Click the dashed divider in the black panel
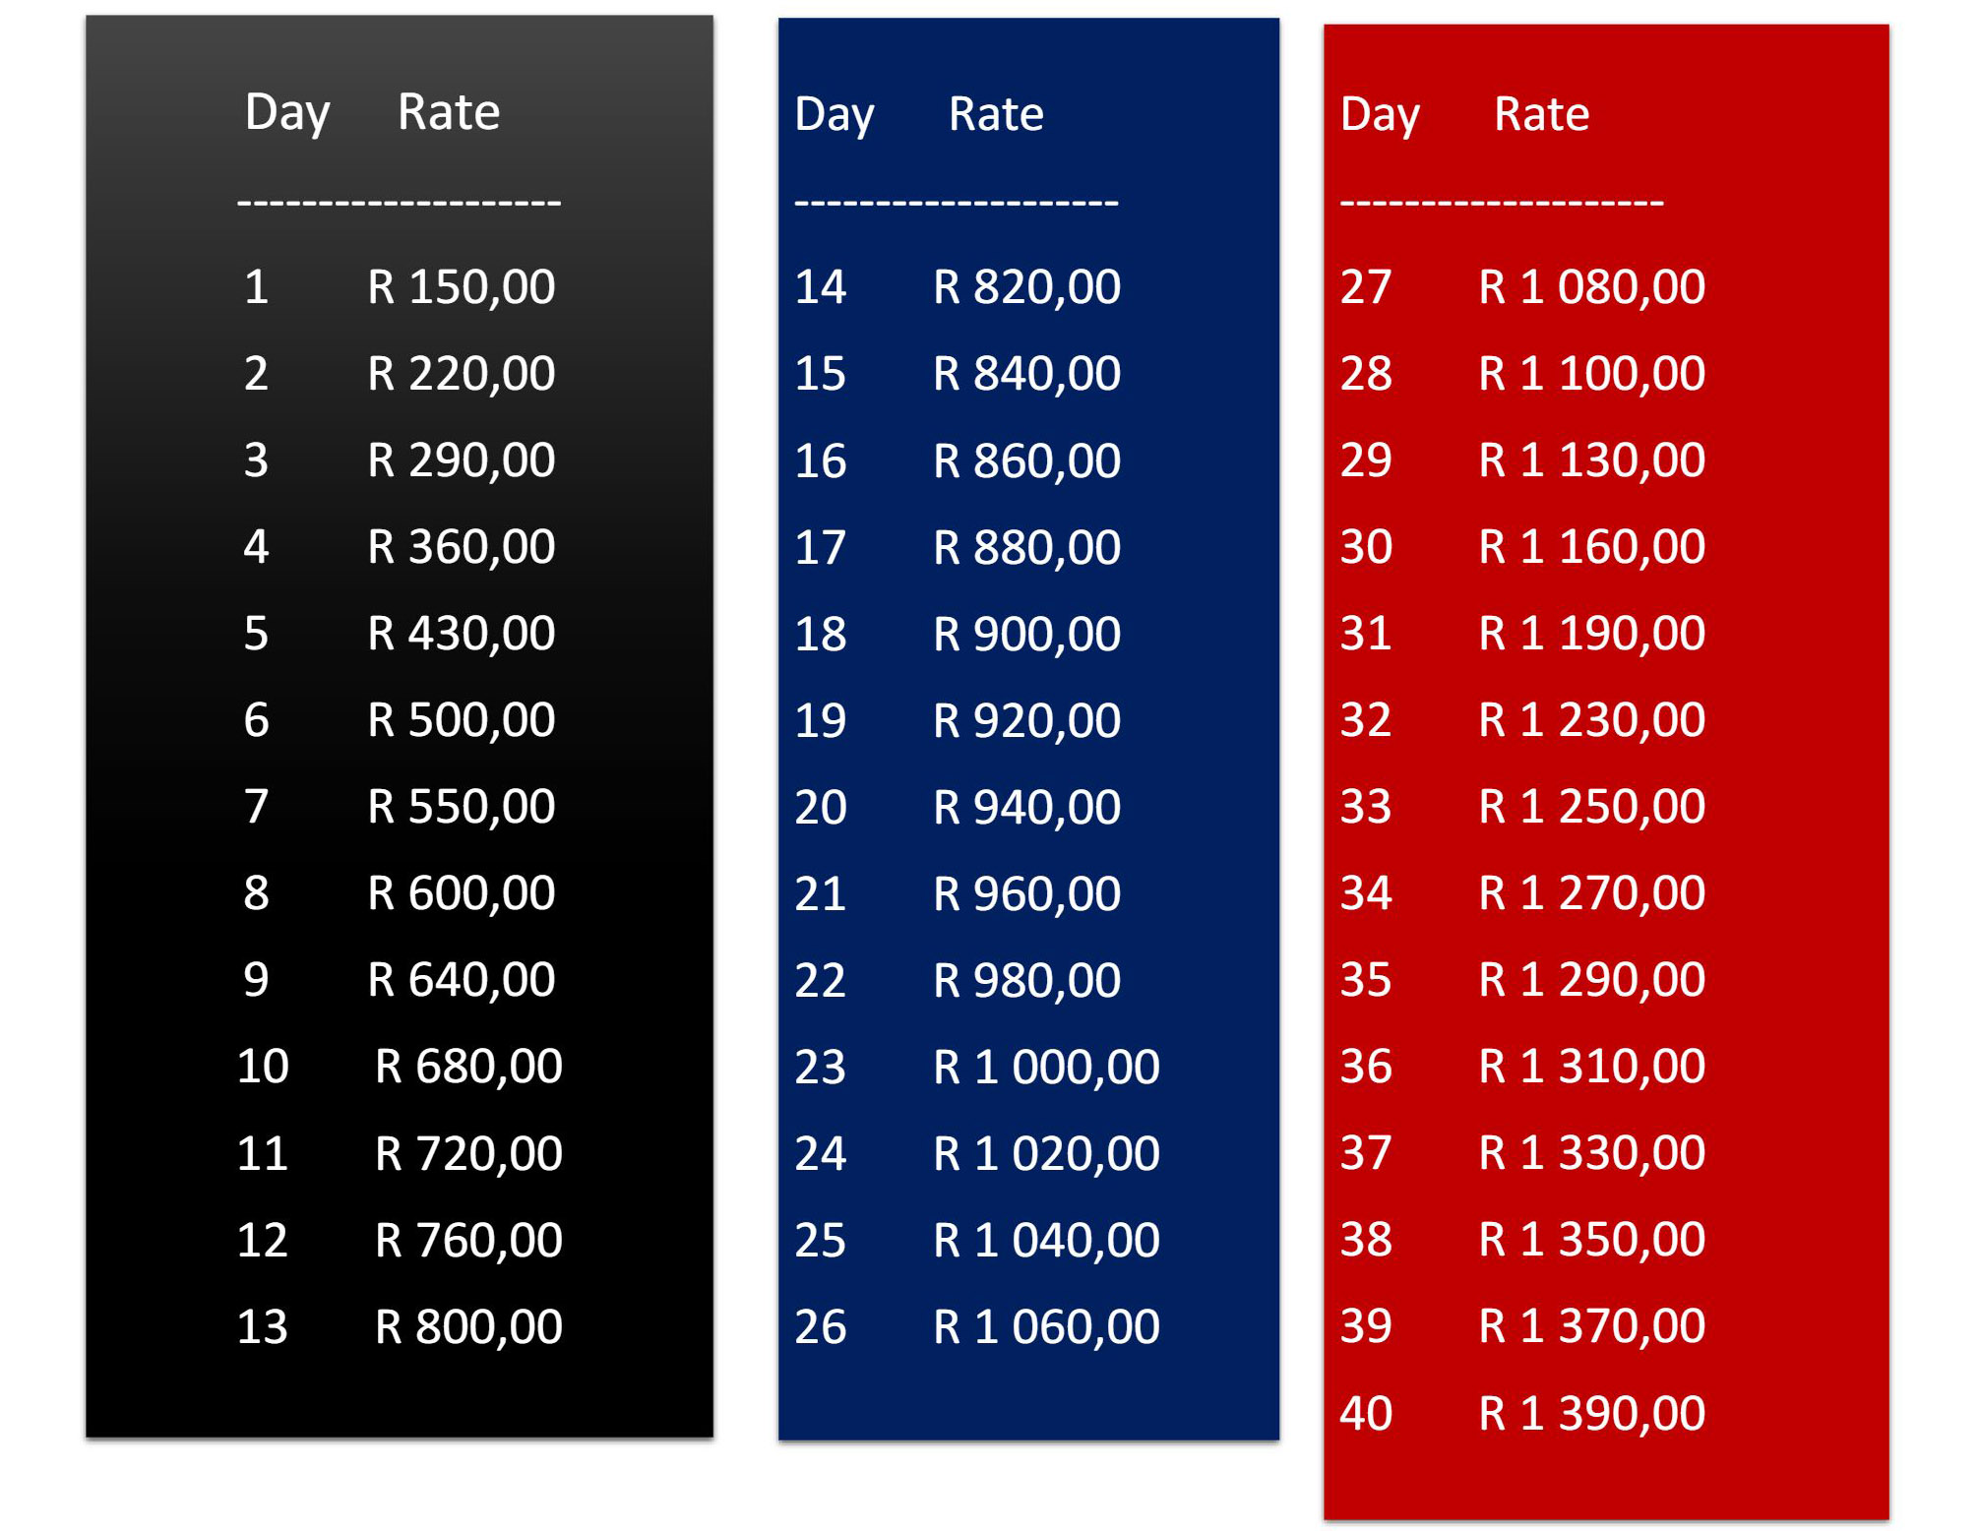 [x=399, y=203]
